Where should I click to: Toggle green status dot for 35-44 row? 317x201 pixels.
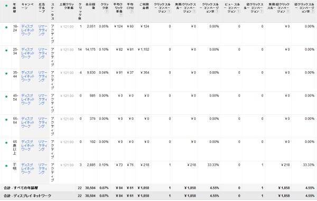[6, 73]
